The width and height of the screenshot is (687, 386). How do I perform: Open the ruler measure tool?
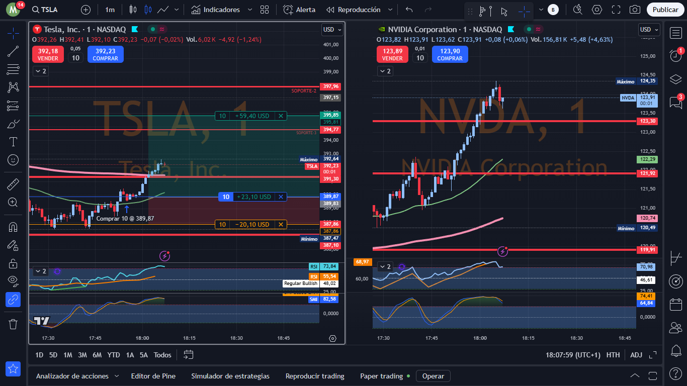[x=13, y=184]
